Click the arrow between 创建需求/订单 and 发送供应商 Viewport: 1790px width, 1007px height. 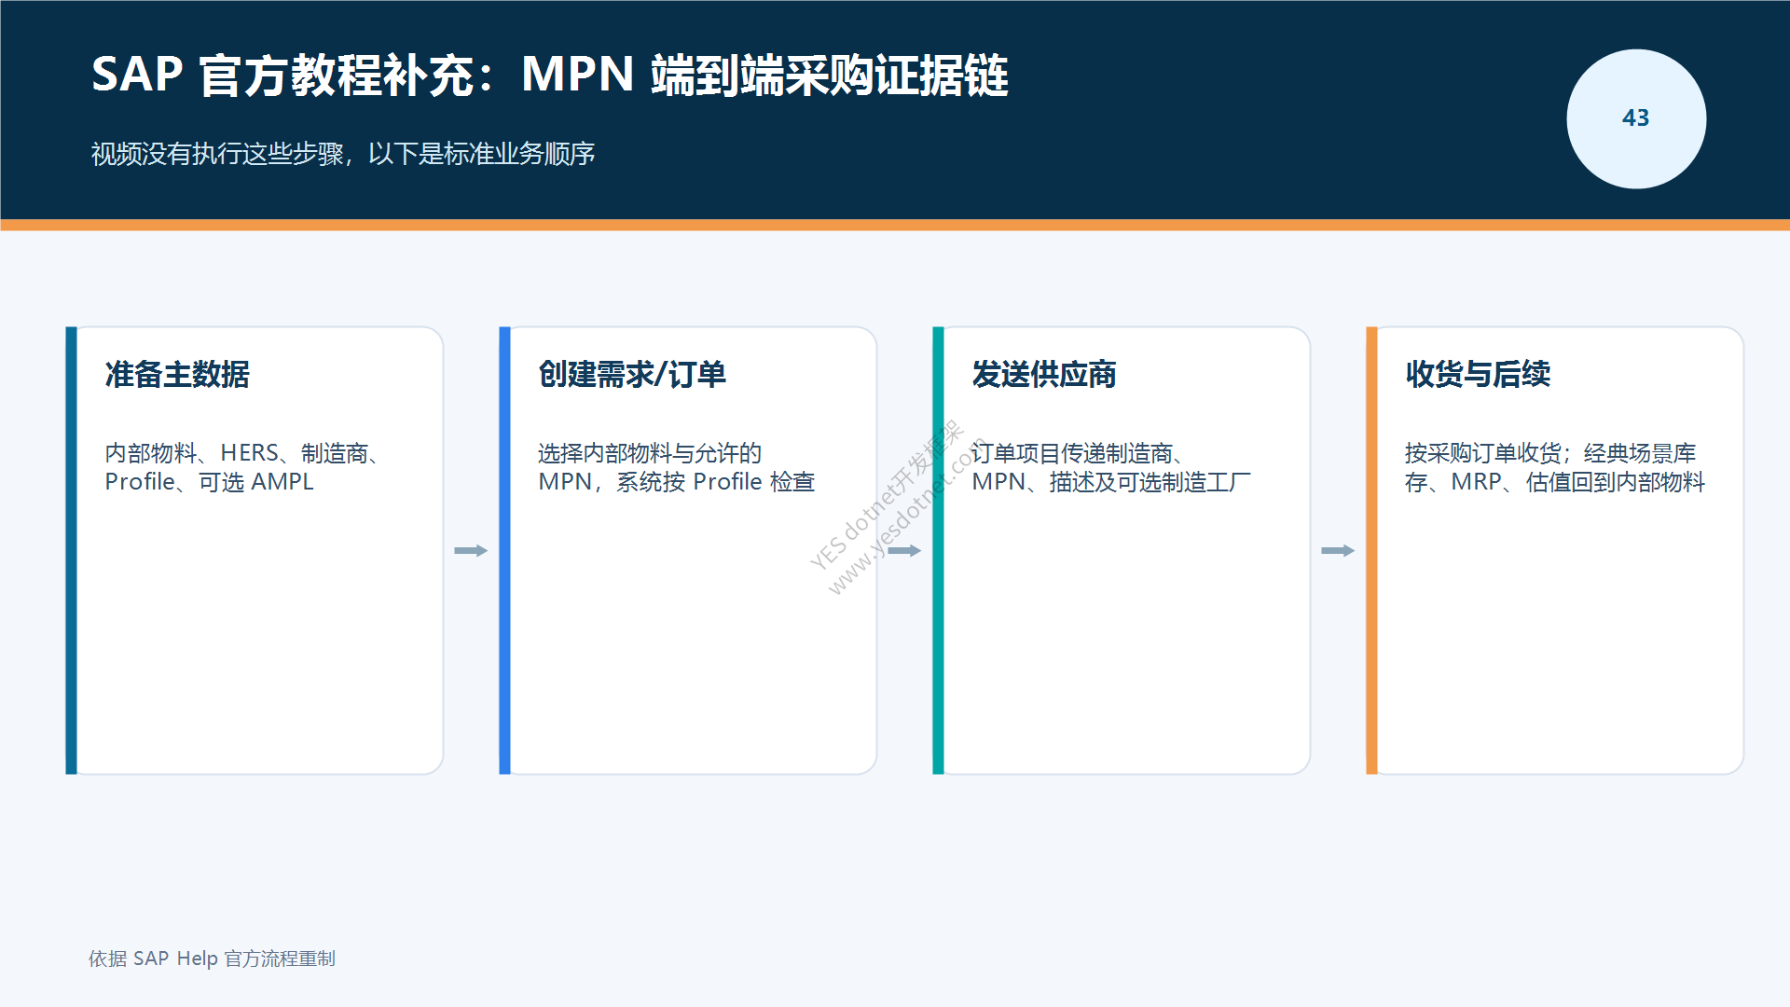(904, 550)
